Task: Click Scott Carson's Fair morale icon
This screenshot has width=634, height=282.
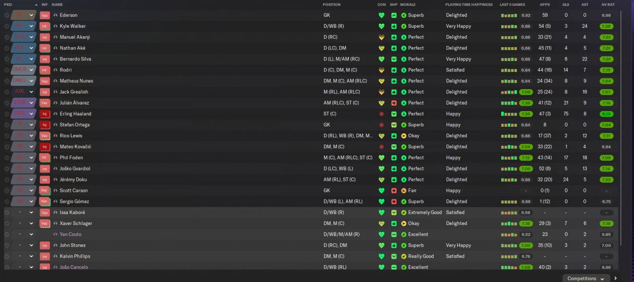Action: 404,190
